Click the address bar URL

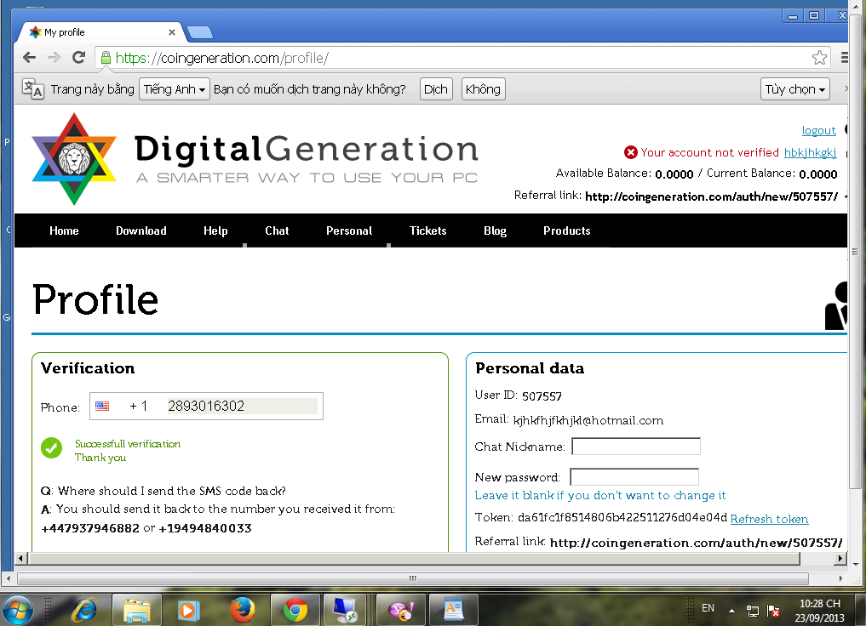222,57
